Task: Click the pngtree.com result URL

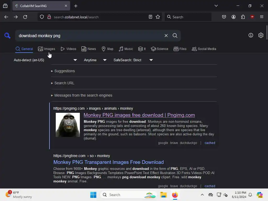Action: click(x=82, y=156)
